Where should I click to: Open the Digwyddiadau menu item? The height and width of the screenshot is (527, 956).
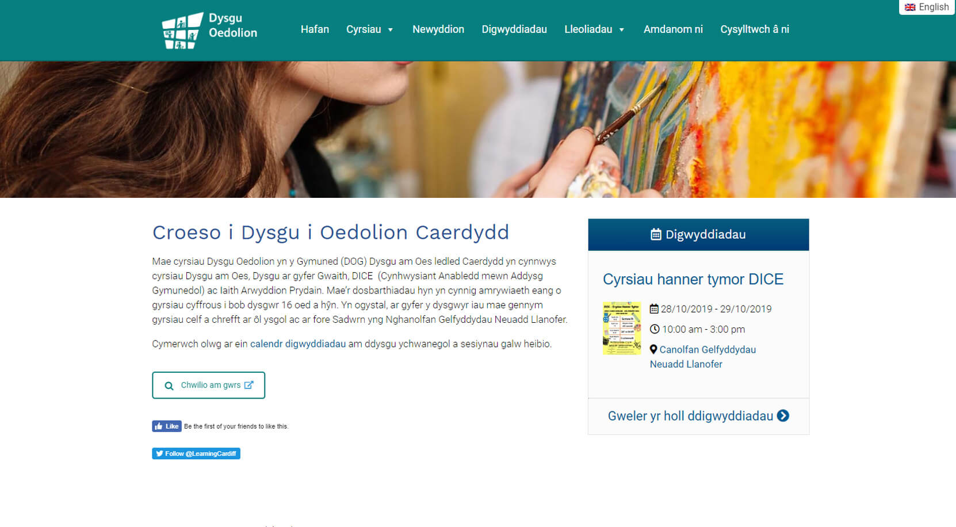coord(514,29)
